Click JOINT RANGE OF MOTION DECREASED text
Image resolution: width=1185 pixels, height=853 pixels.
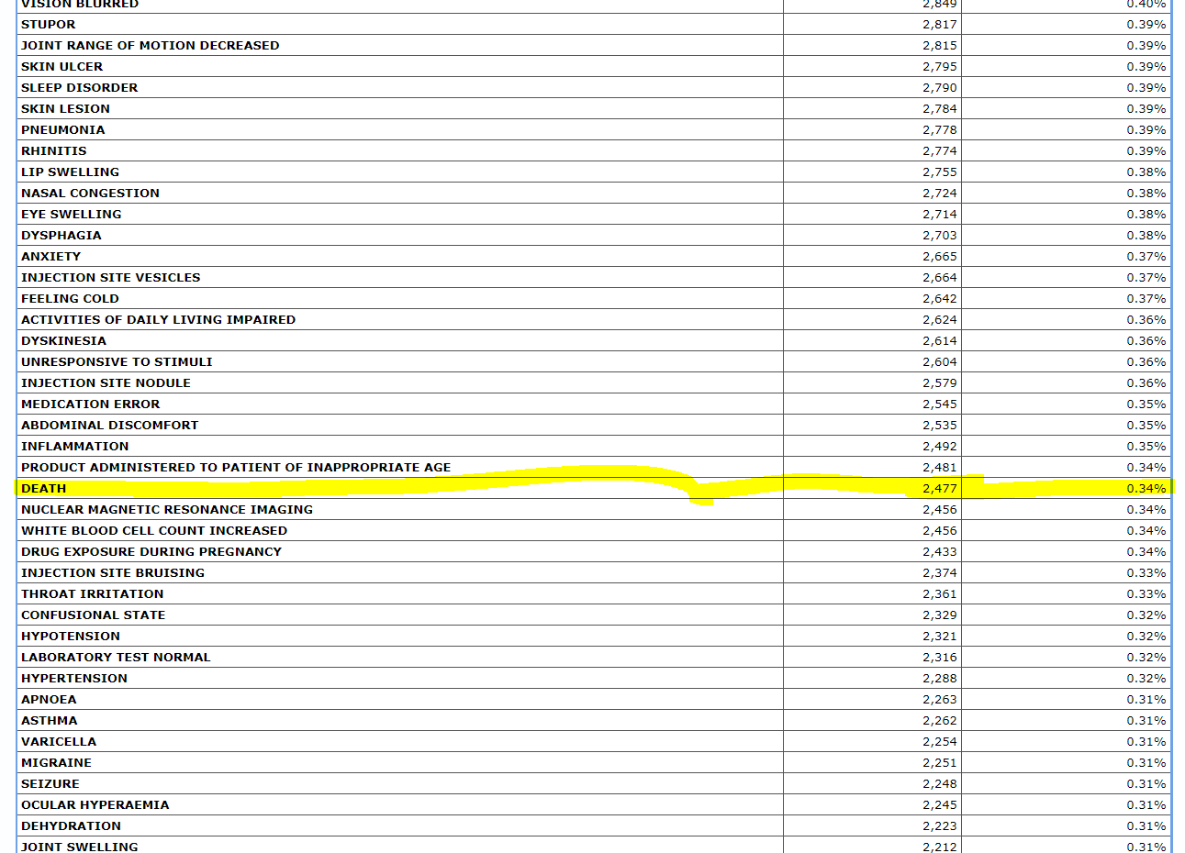[x=151, y=46]
